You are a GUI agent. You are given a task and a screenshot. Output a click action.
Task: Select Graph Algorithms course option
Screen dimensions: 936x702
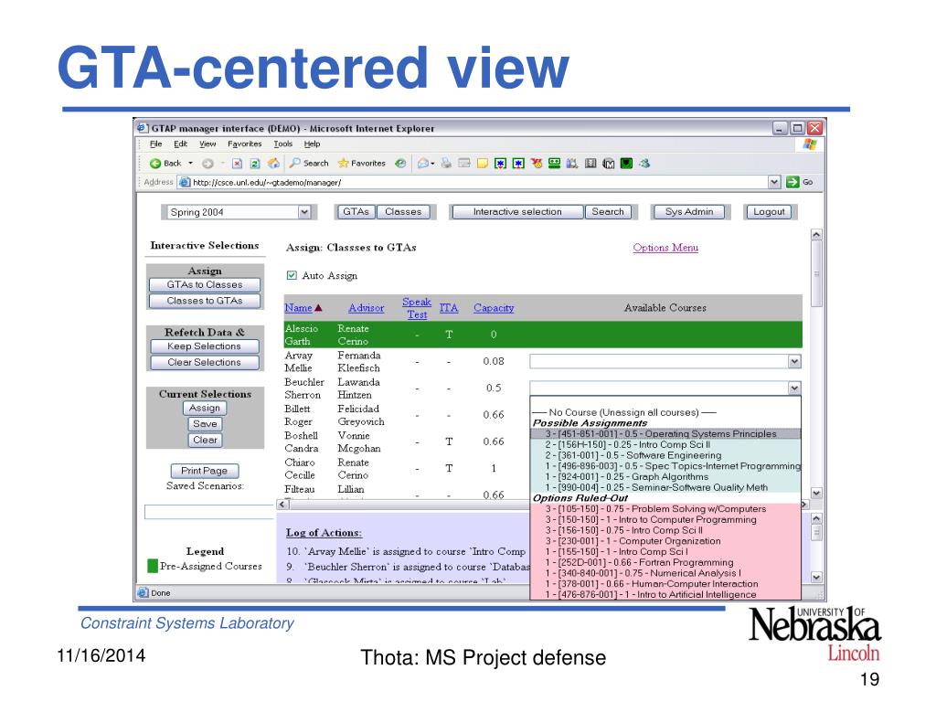665,477
